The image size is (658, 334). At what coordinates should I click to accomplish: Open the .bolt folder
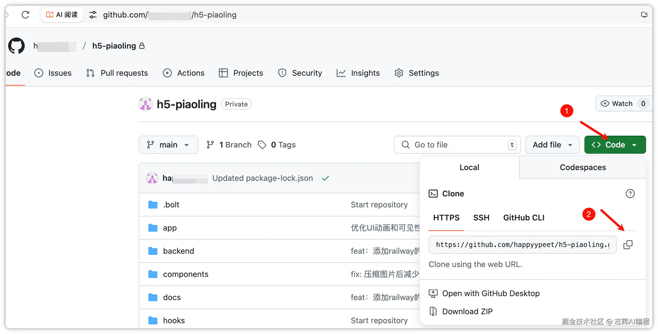pos(171,205)
